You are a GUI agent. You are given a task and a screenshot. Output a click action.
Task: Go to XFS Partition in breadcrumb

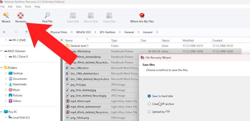click(x=108, y=32)
